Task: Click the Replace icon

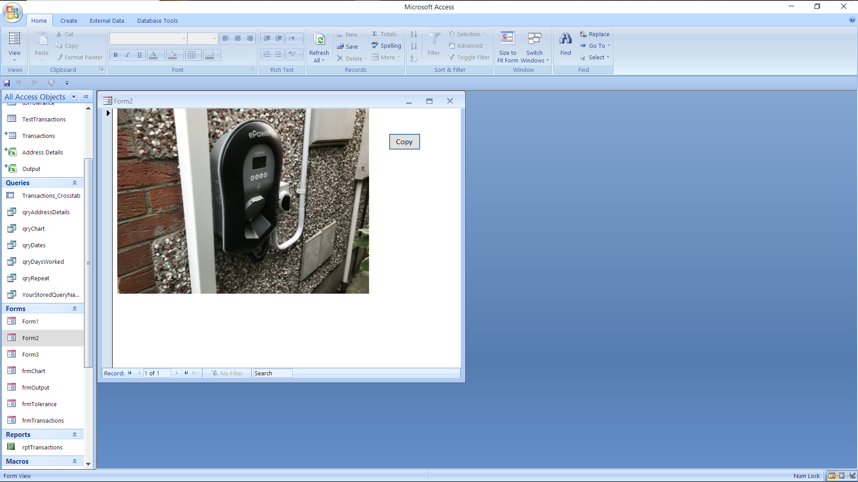Action: tap(583, 34)
